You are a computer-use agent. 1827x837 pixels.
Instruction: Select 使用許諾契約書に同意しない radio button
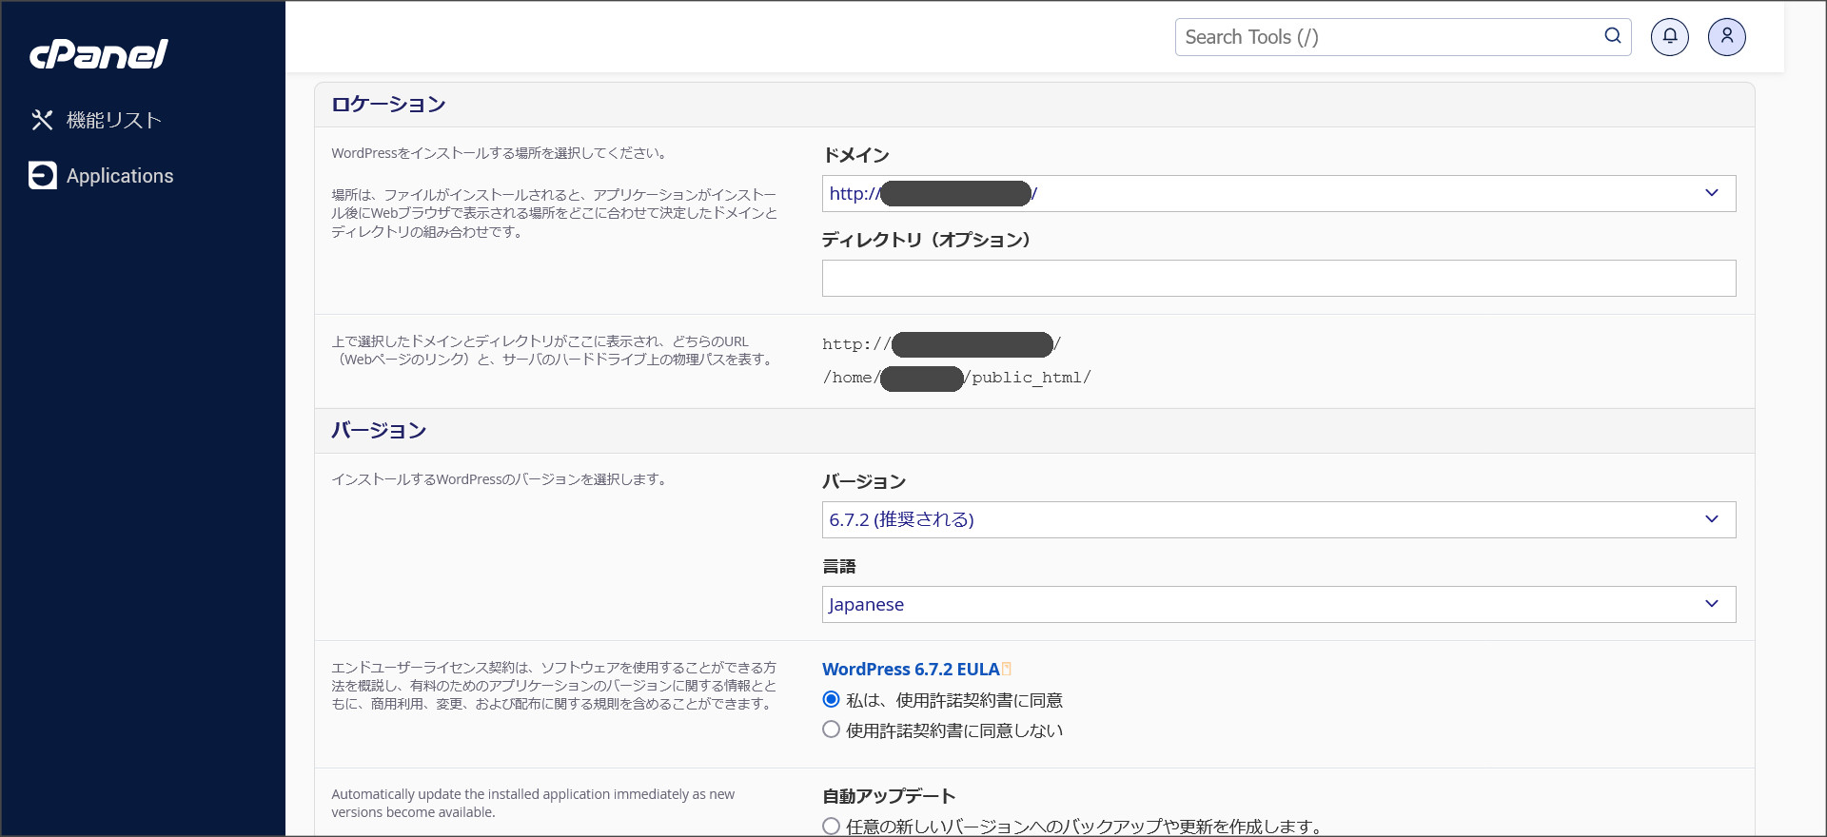coord(831,730)
